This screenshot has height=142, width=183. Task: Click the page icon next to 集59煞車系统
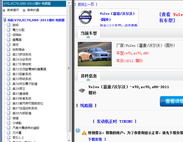point(9,98)
